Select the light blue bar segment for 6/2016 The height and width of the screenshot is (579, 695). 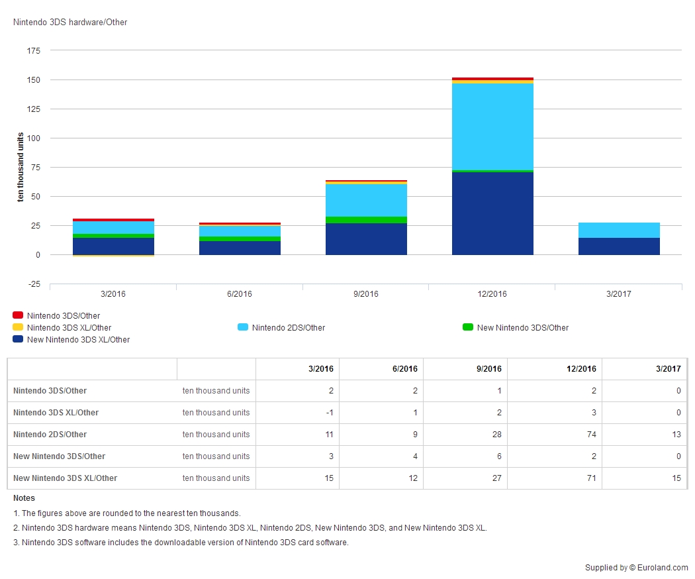pos(240,232)
